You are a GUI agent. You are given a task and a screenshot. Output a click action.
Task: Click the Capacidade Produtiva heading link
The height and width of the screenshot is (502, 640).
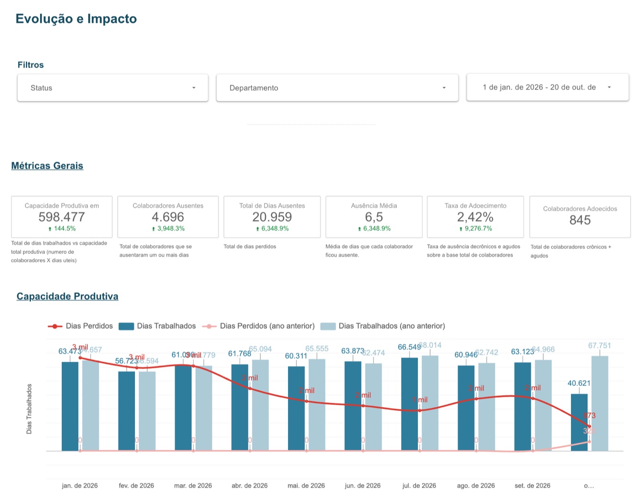pos(67,296)
